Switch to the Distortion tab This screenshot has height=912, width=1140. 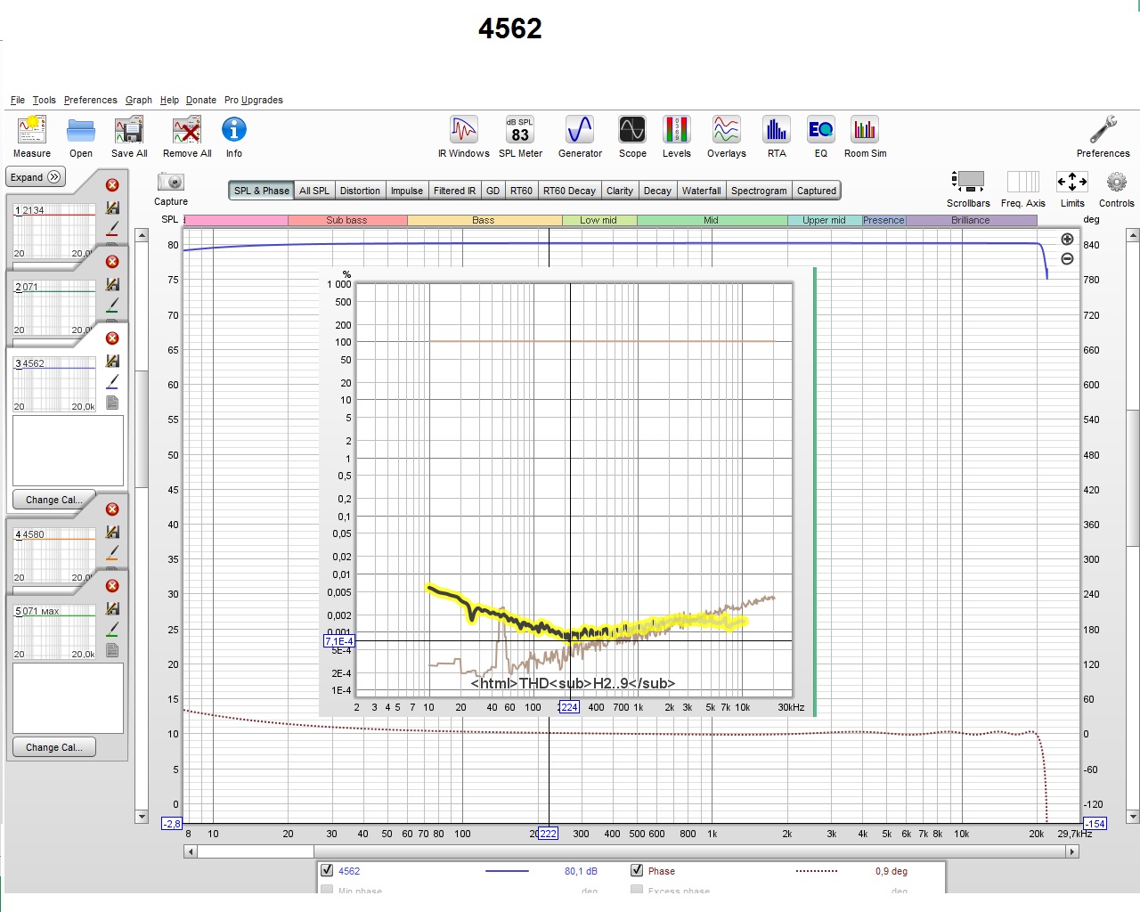[x=360, y=191]
